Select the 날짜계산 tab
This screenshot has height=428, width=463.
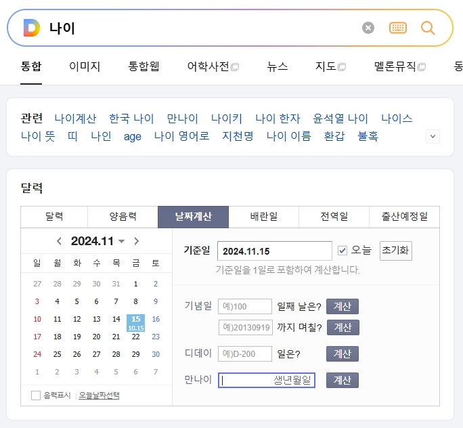tap(193, 217)
